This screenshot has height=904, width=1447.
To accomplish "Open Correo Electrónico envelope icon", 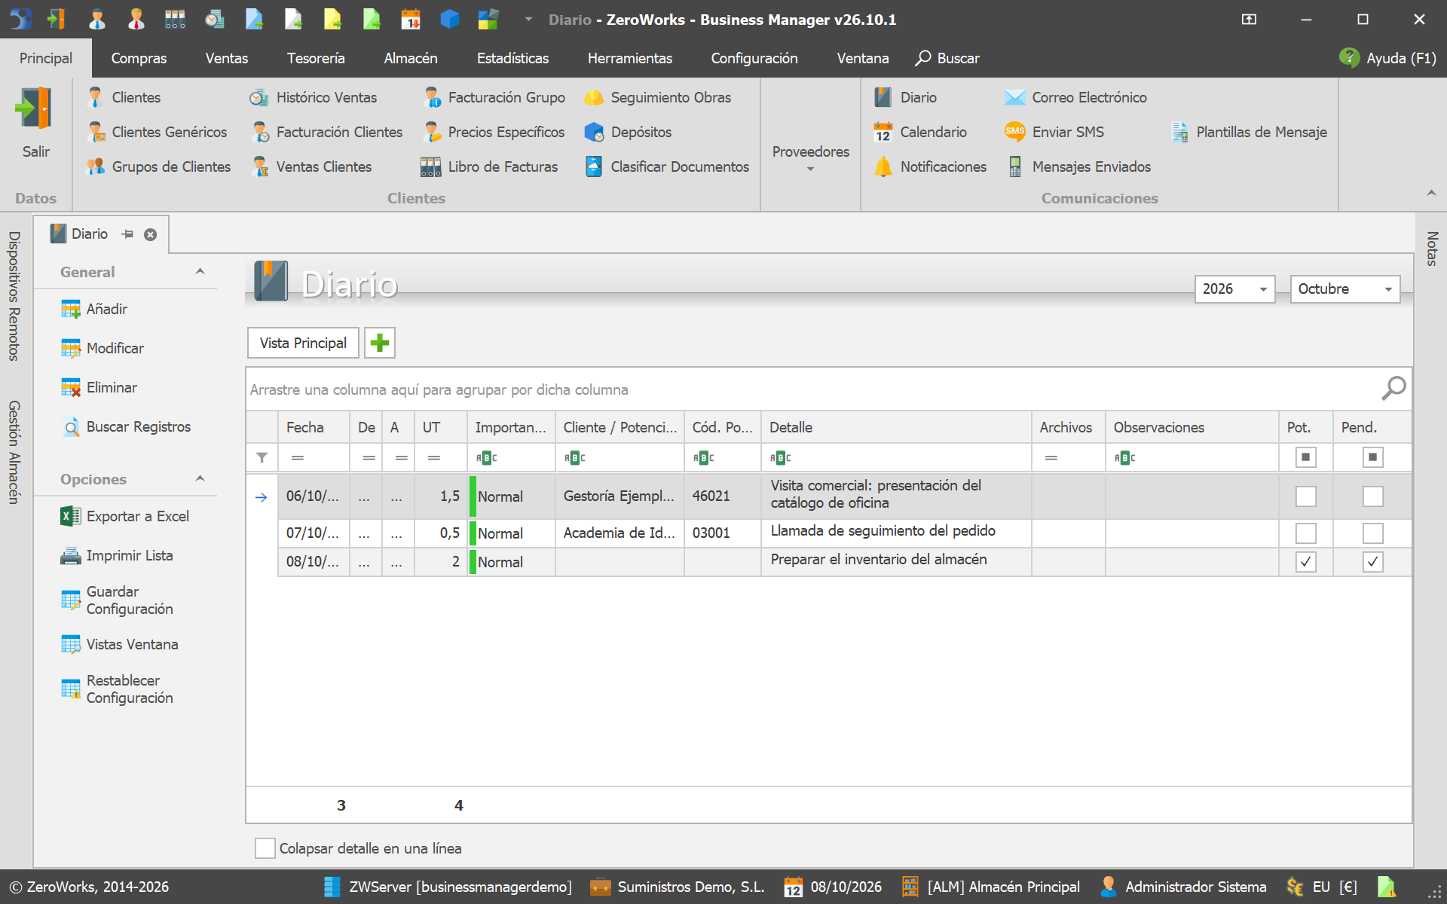I will pos(1015,98).
